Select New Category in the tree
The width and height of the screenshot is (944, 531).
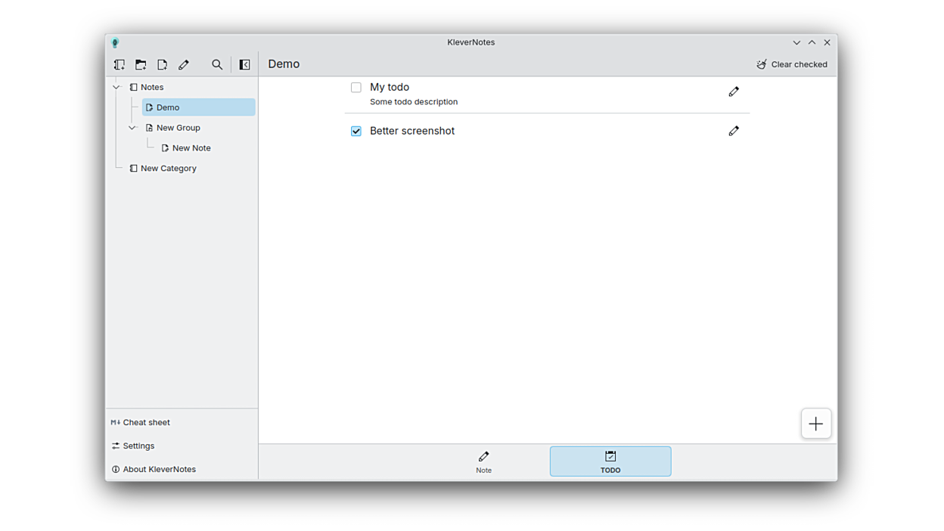168,169
